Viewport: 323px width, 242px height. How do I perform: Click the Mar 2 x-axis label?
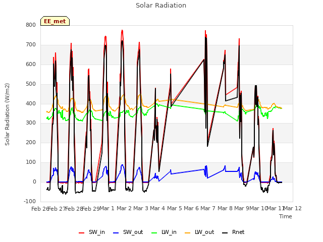tap(124, 208)
